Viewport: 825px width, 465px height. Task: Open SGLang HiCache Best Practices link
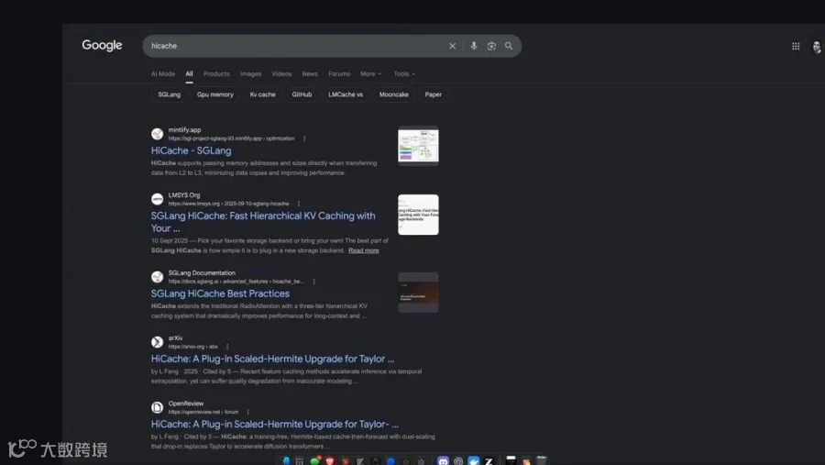tap(220, 293)
